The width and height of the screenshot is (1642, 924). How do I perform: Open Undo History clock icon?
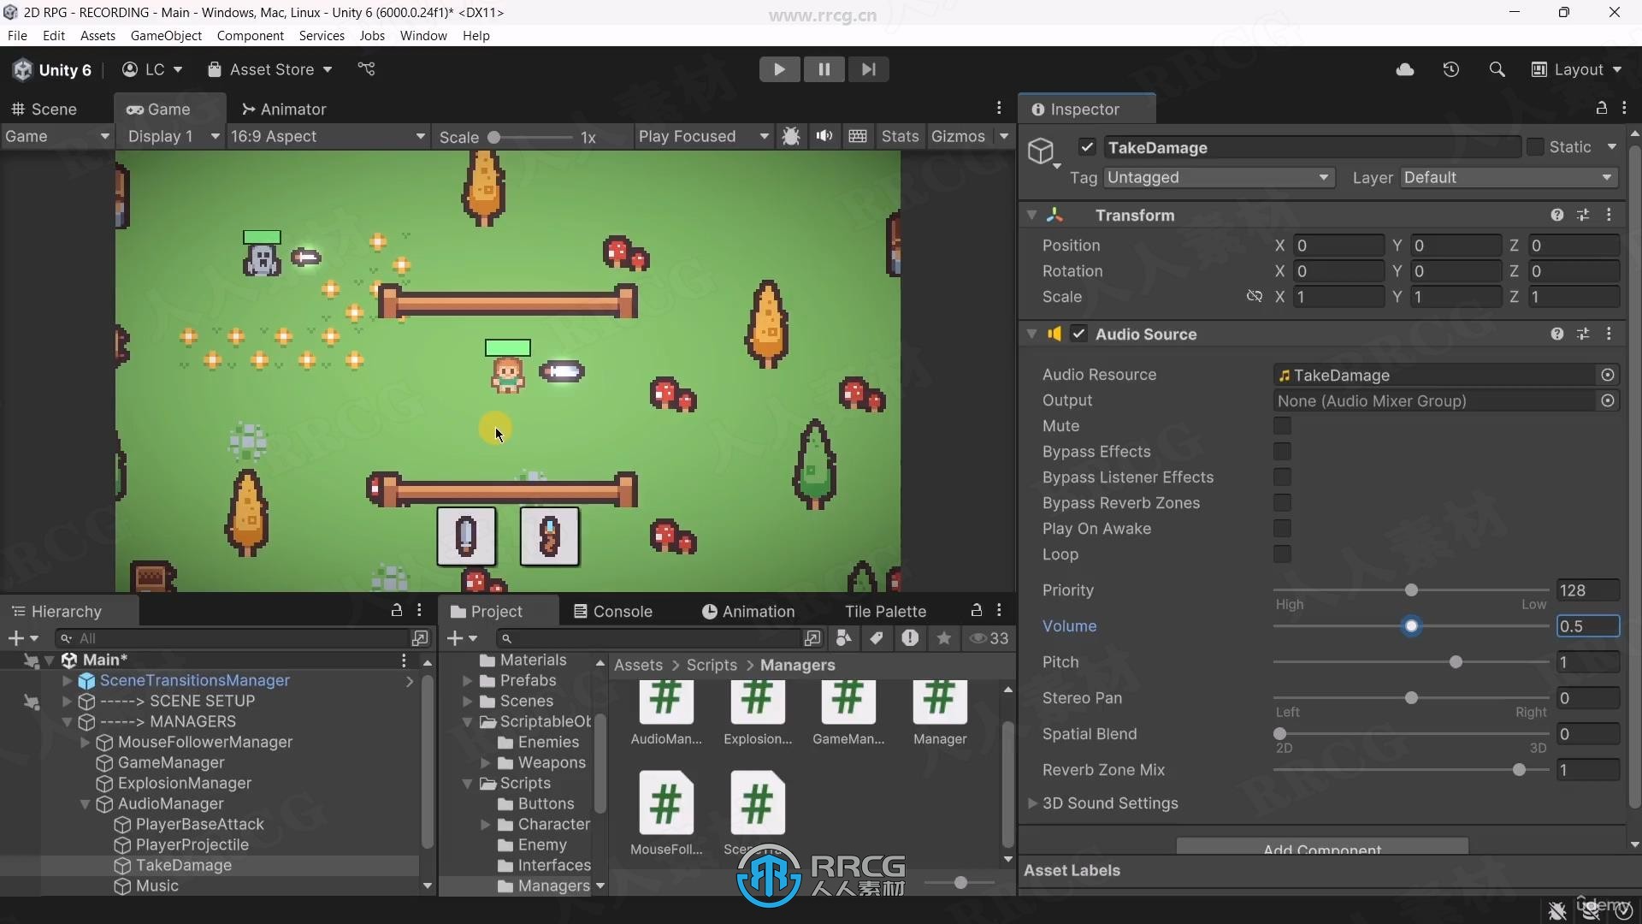[x=1451, y=69]
